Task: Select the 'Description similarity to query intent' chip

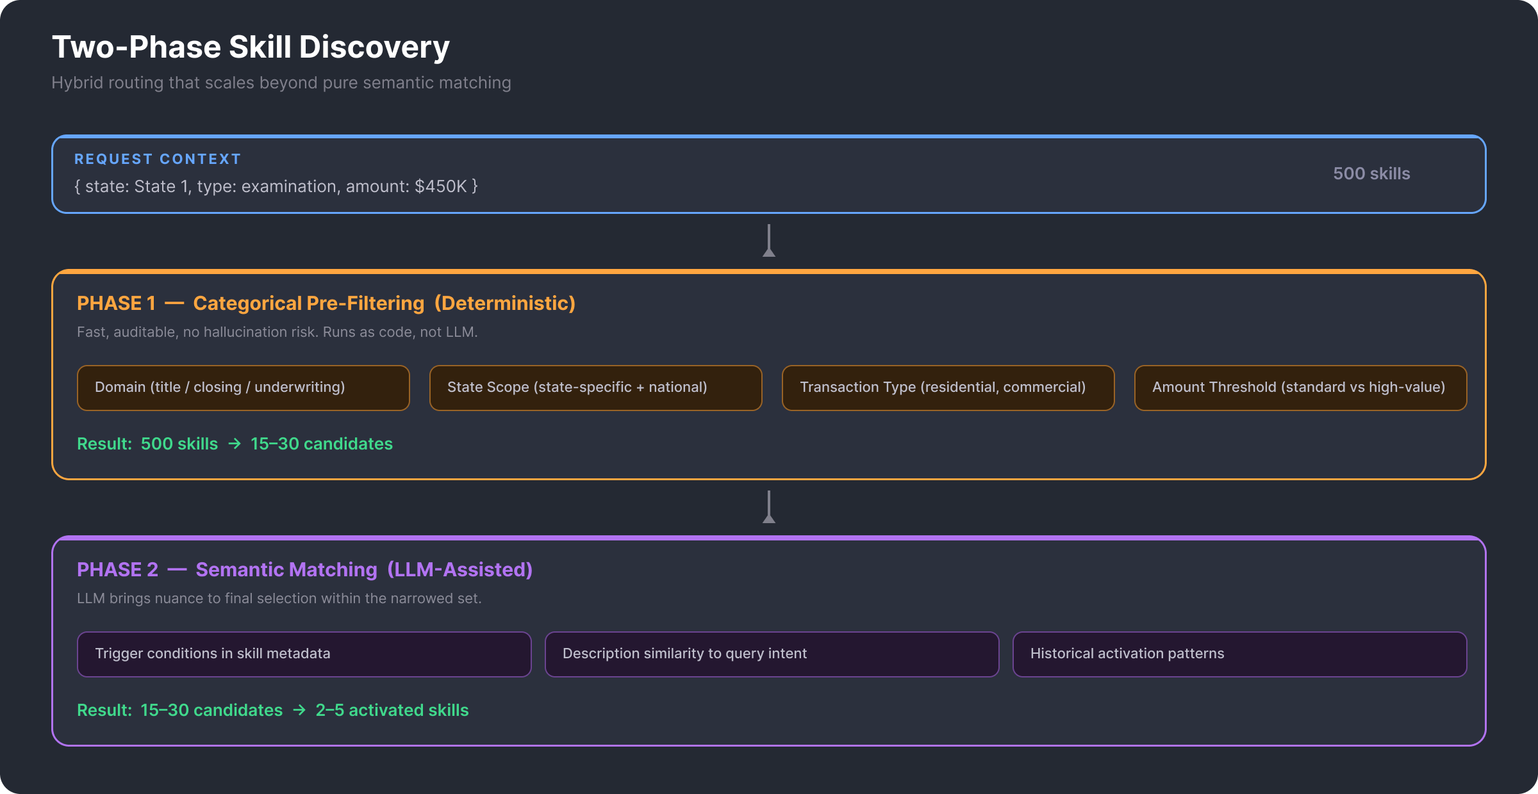Action: 772,654
